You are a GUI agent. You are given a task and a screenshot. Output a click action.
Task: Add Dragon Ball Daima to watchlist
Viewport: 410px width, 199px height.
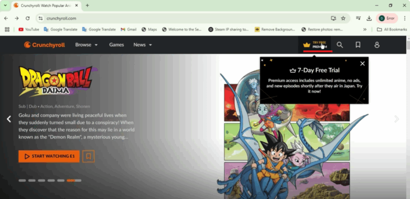(x=88, y=156)
